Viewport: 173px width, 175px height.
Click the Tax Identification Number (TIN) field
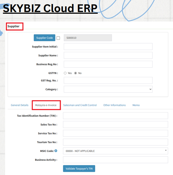coord(115,116)
